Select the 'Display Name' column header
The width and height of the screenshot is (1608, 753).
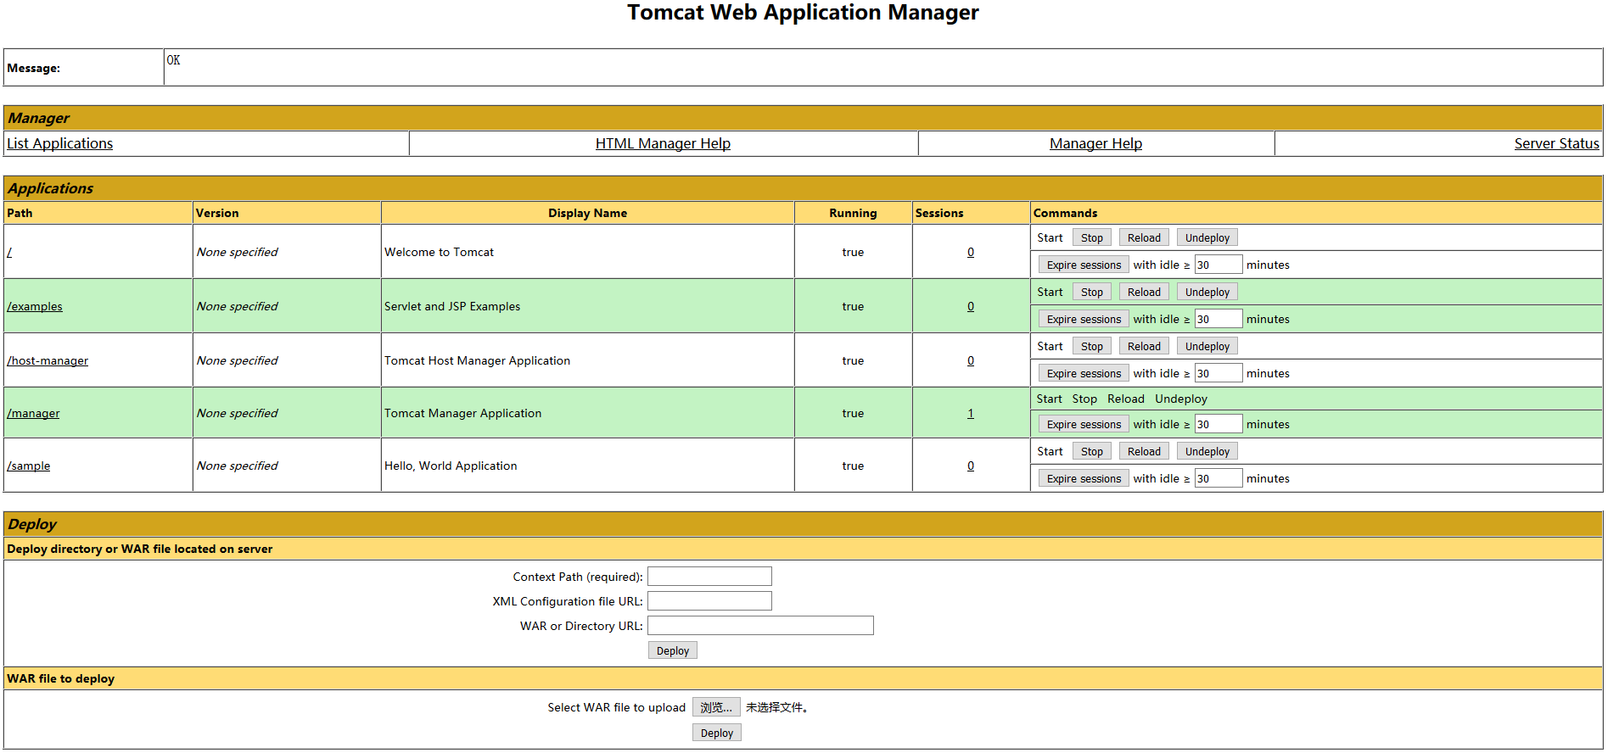coord(587,213)
